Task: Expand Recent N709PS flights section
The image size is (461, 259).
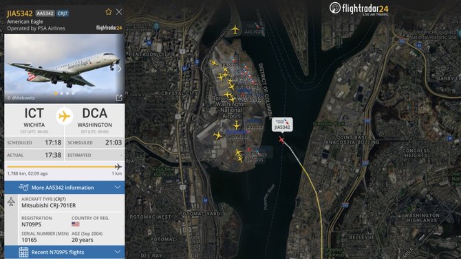Action: [64, 252]
